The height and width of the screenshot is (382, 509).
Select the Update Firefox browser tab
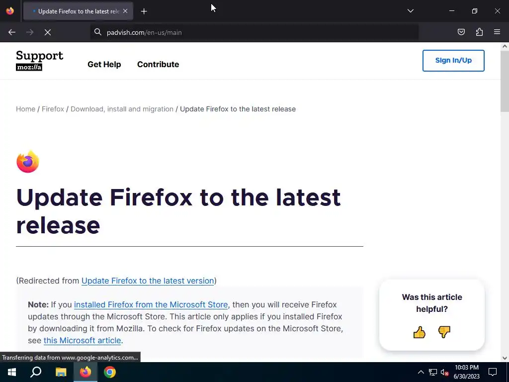78,11
